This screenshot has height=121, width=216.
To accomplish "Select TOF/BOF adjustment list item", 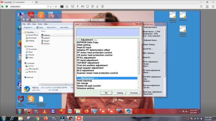I will 88,63.
